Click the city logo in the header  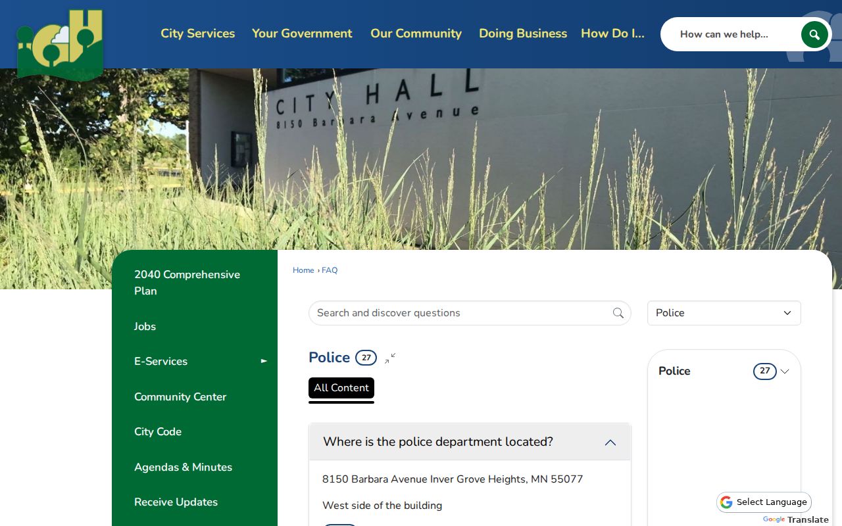[x=60, y=44]
